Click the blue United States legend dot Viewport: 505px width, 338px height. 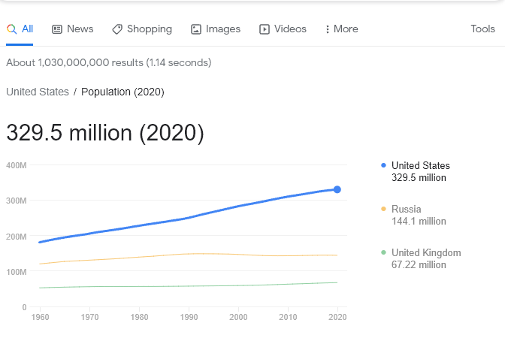(x=383, y=165)
